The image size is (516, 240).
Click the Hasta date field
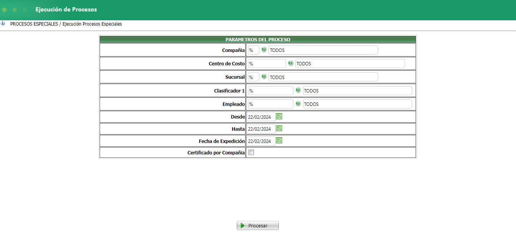point(261,129)
